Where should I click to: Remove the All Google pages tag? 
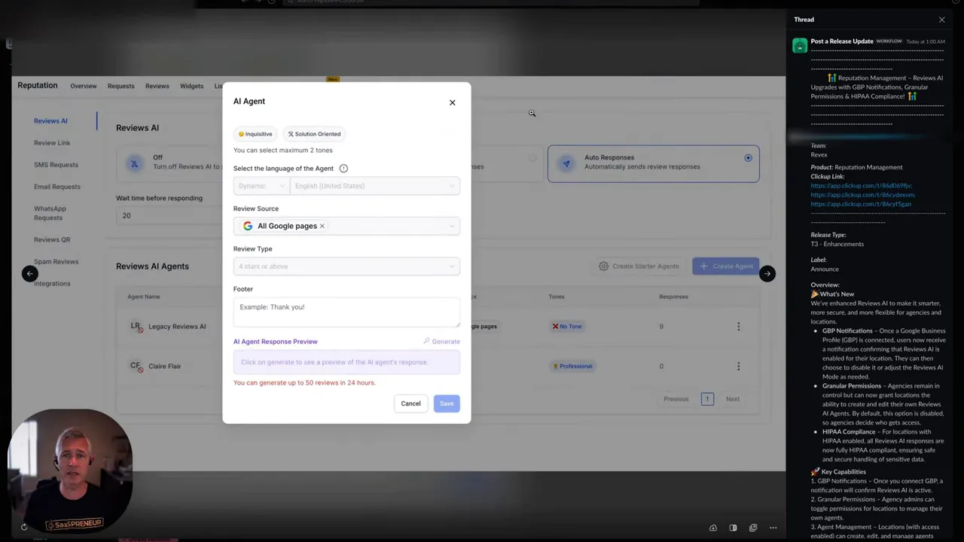pyautogui.click(x=322, y=226)
